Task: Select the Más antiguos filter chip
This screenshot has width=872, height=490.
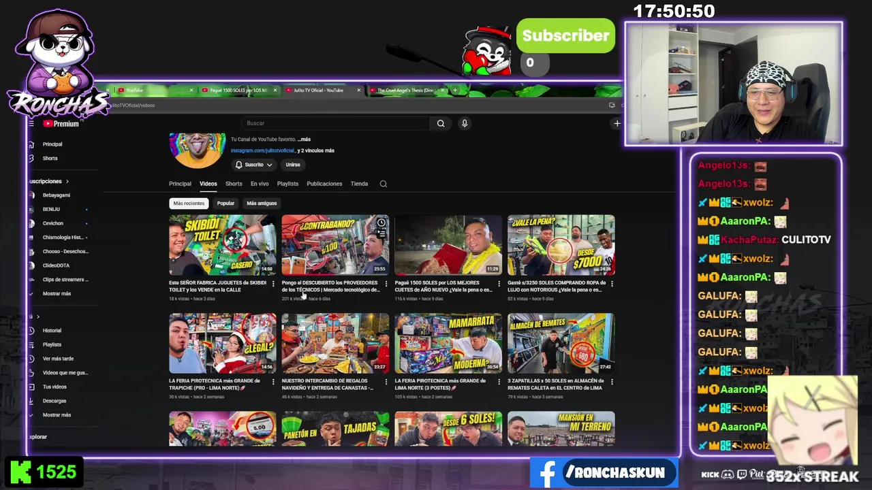Action: 262,203
